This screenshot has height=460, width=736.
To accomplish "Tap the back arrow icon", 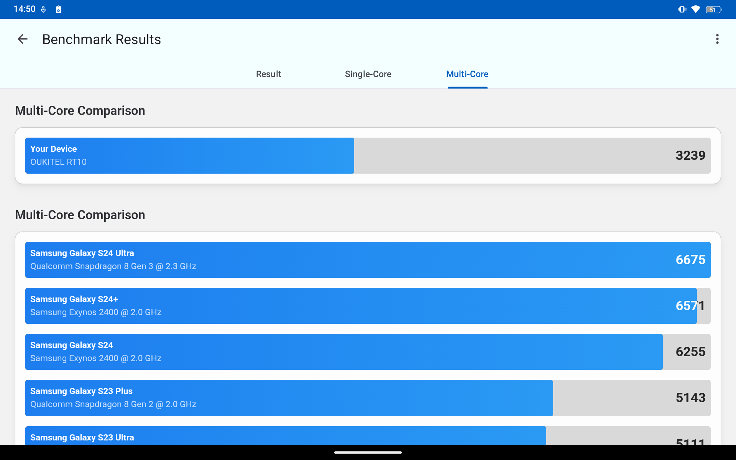I will 23,39.
